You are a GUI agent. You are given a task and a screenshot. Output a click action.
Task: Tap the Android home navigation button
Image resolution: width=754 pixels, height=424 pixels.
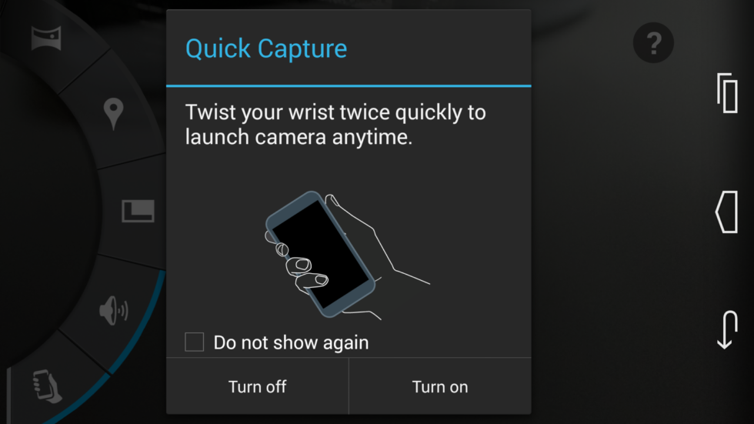[726, 212]
